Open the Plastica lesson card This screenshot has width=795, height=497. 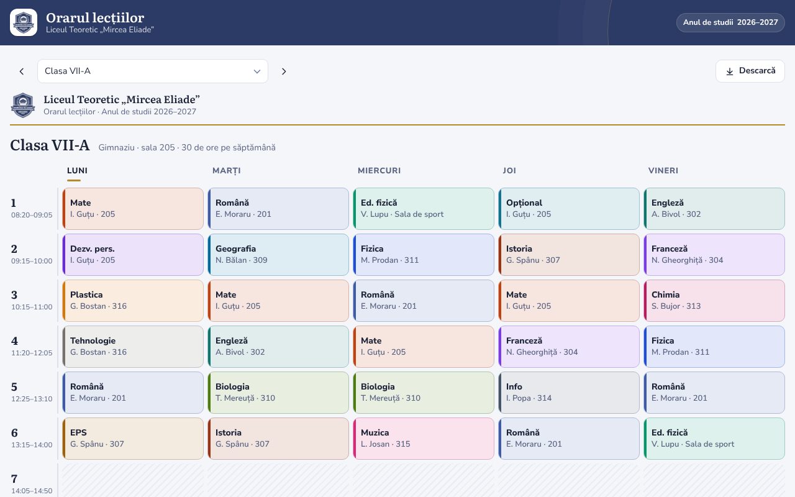point(133,301)
